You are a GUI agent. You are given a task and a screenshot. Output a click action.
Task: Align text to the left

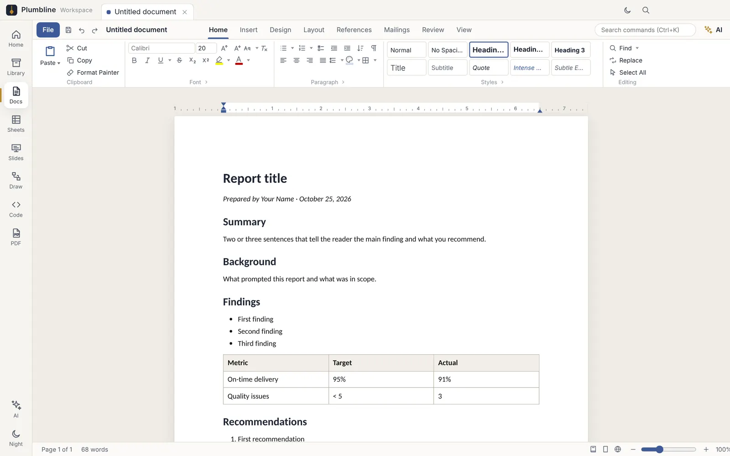click(x=283, y=60)
